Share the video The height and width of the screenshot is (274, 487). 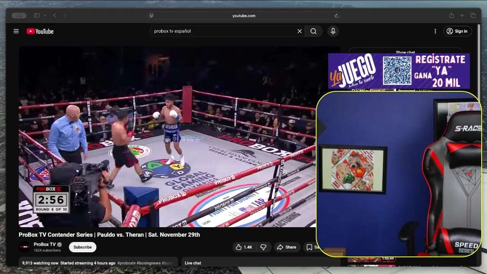tap(286, 247)
